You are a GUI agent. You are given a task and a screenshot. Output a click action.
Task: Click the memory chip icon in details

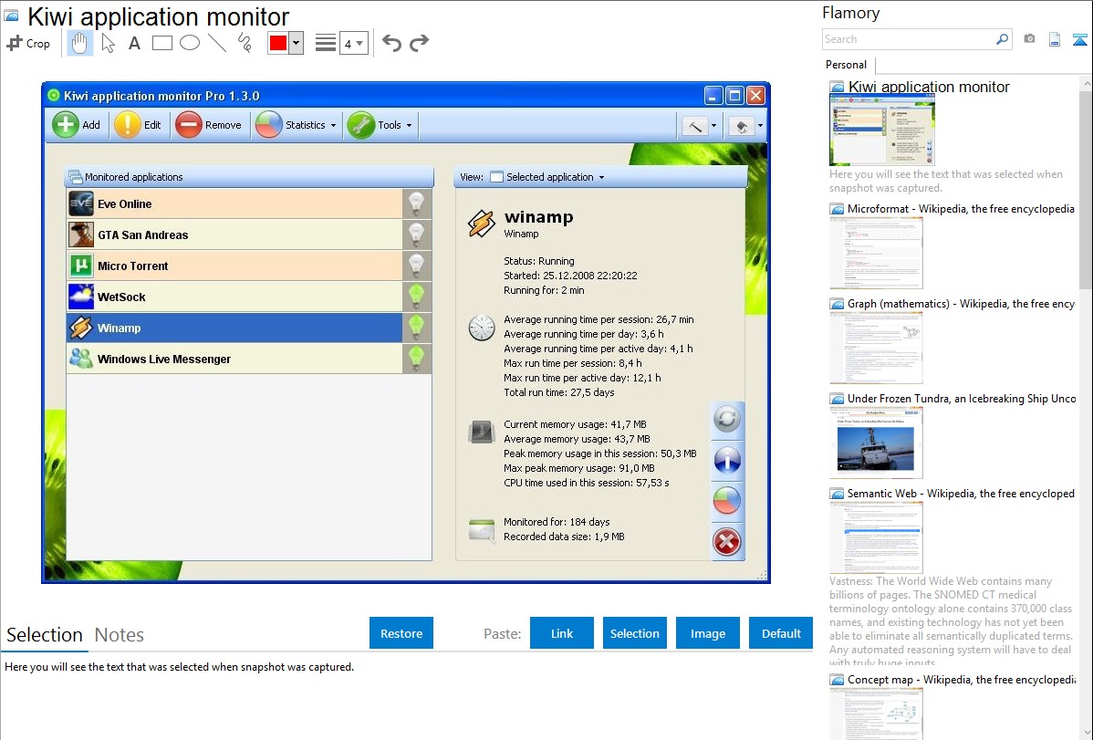click(482, 433)
